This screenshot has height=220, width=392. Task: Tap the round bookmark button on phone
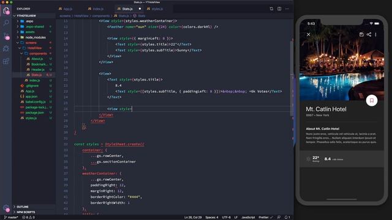372,100
